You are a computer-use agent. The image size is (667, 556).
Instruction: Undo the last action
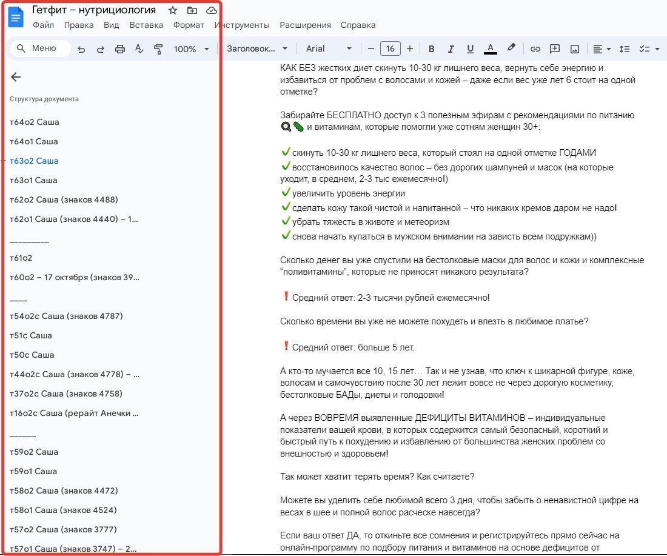[x=81, y=49]
